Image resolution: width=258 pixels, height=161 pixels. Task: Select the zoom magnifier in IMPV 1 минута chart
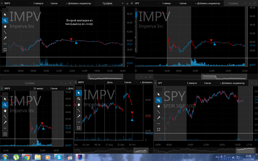click(5, 21)
